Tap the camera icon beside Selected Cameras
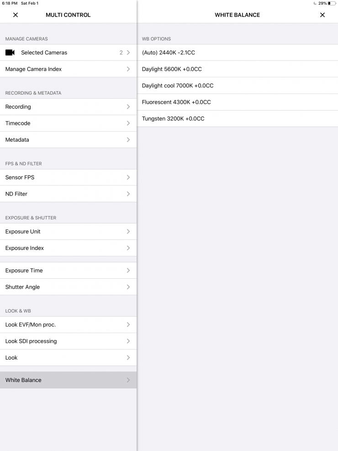Image resolution: width=338 pixels, height=451 pixels. pos(10,53)
